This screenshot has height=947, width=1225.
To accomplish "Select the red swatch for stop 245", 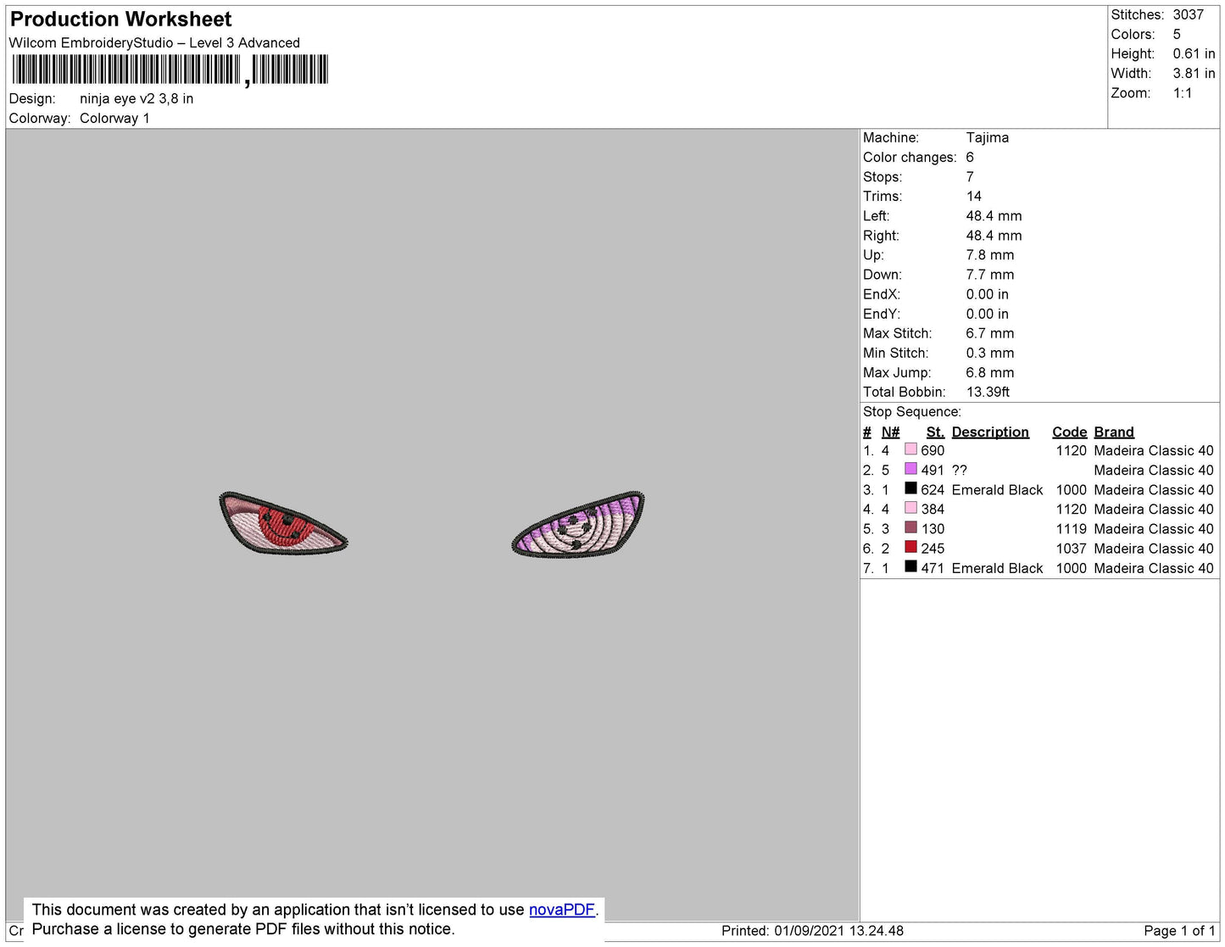I will pos(910,547).
